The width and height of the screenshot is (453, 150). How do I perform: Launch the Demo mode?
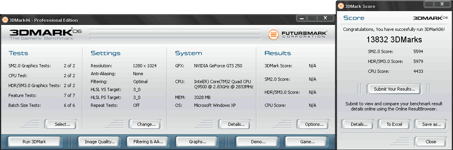point(258,142)
